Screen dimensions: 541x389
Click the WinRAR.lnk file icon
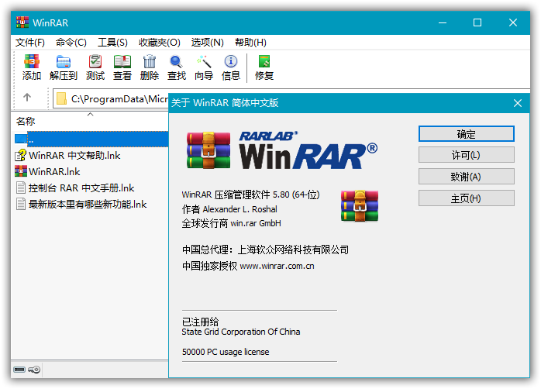[21, 171]
